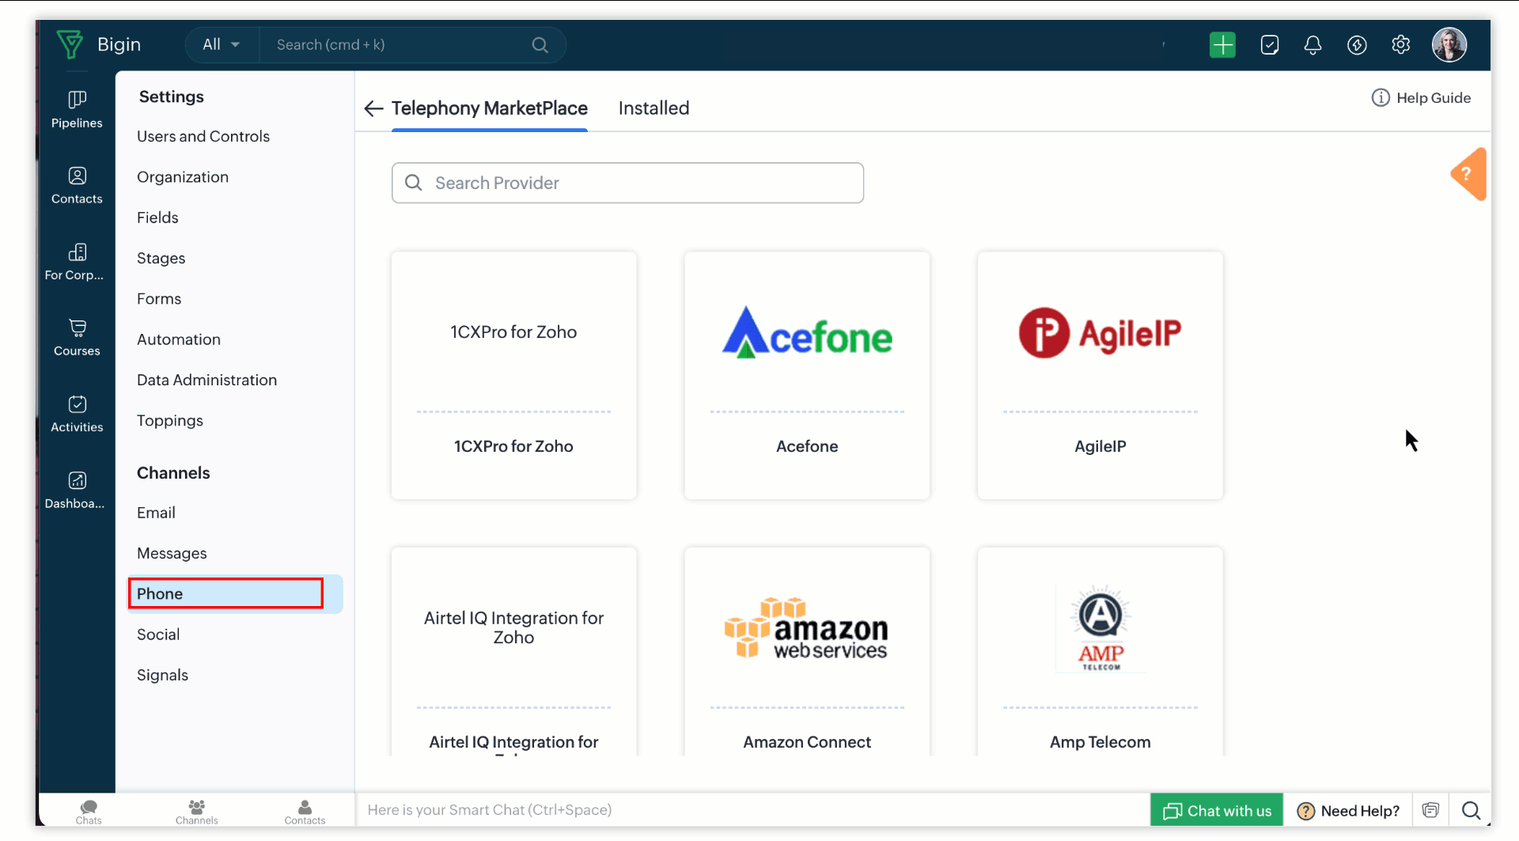Open the Courses module

coord(77,338)
